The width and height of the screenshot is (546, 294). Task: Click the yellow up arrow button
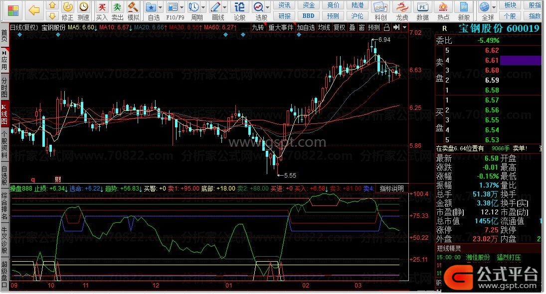52,5
